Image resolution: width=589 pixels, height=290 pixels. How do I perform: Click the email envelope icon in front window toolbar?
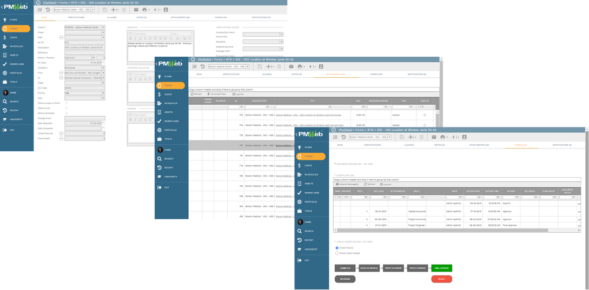coord(434,137)
